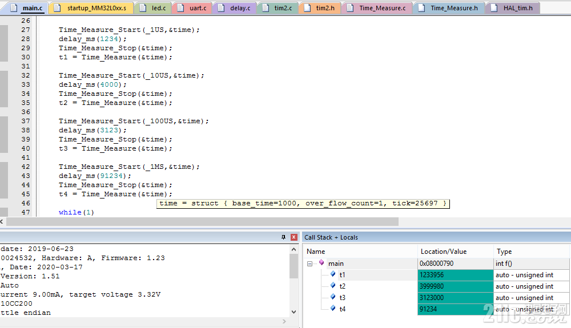The image size is (571, 328).
Task: Select the t3 row in locals
Action: 436,297
